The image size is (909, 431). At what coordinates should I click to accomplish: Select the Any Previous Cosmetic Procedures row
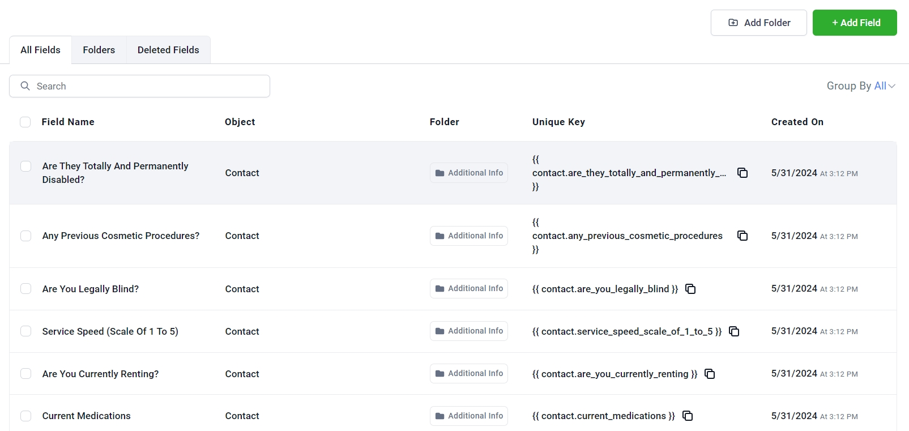coord(26,236)
